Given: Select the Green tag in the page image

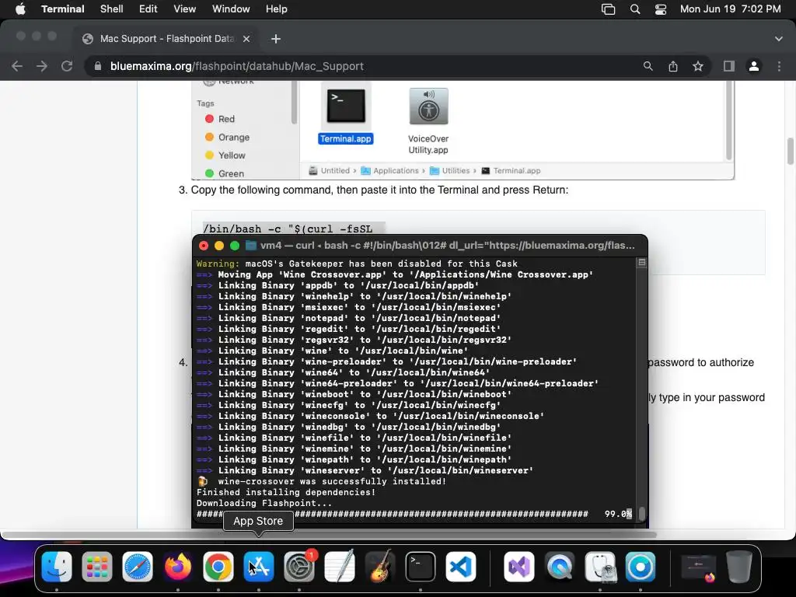Looking at the screenshot, I should [x=225, y=173].
